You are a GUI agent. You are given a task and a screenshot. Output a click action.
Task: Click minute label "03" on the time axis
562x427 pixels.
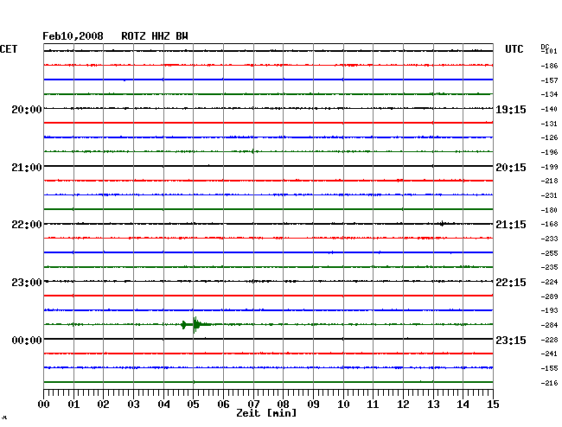click(x=133, y=405)
